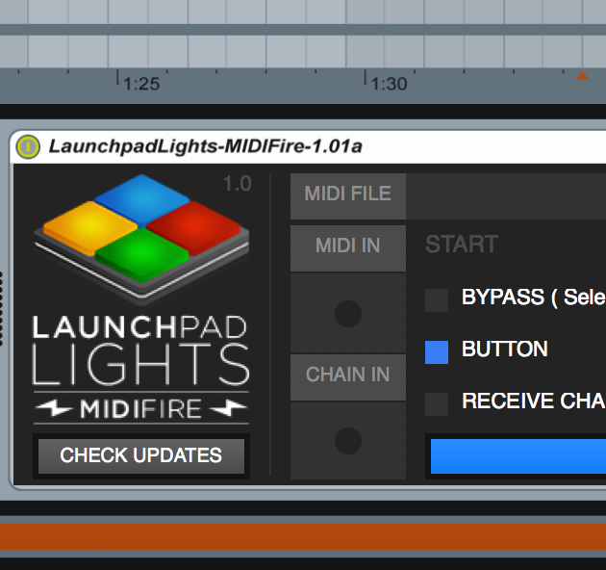Click the CHAIN IN indicator dot

click(x=348, y=441)
